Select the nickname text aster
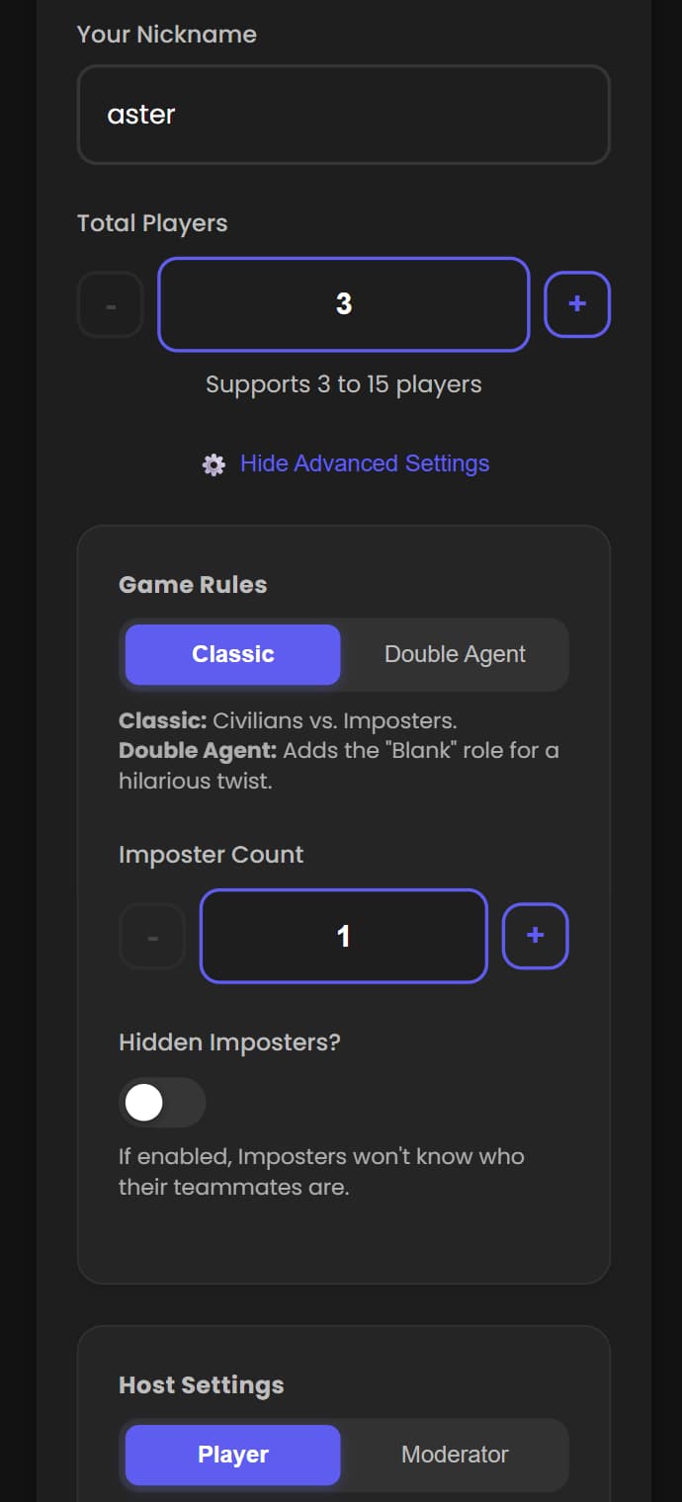The image size is (682, 1502). (x=140, y=114)
